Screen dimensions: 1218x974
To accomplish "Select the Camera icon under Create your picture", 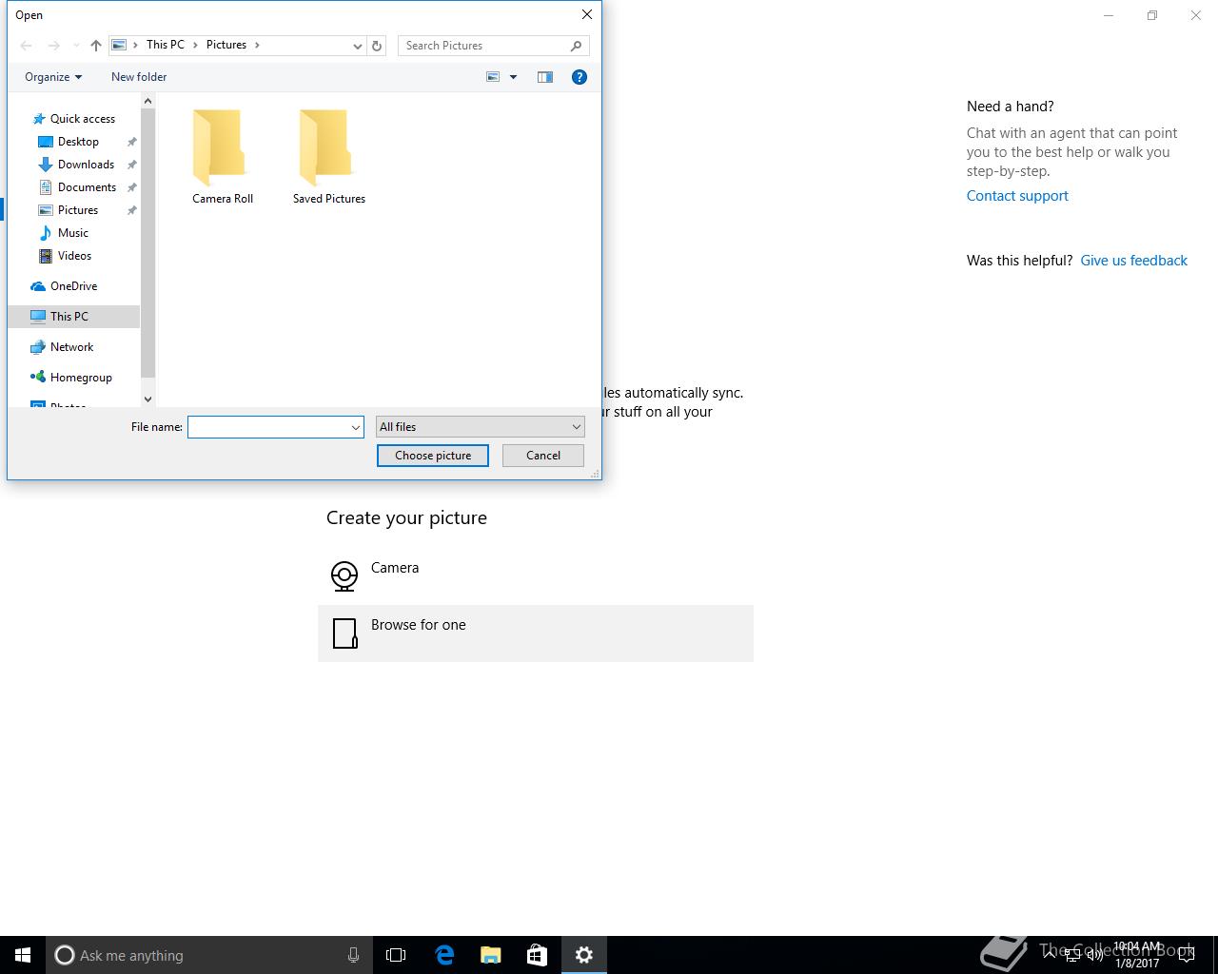I will (344, 576).
